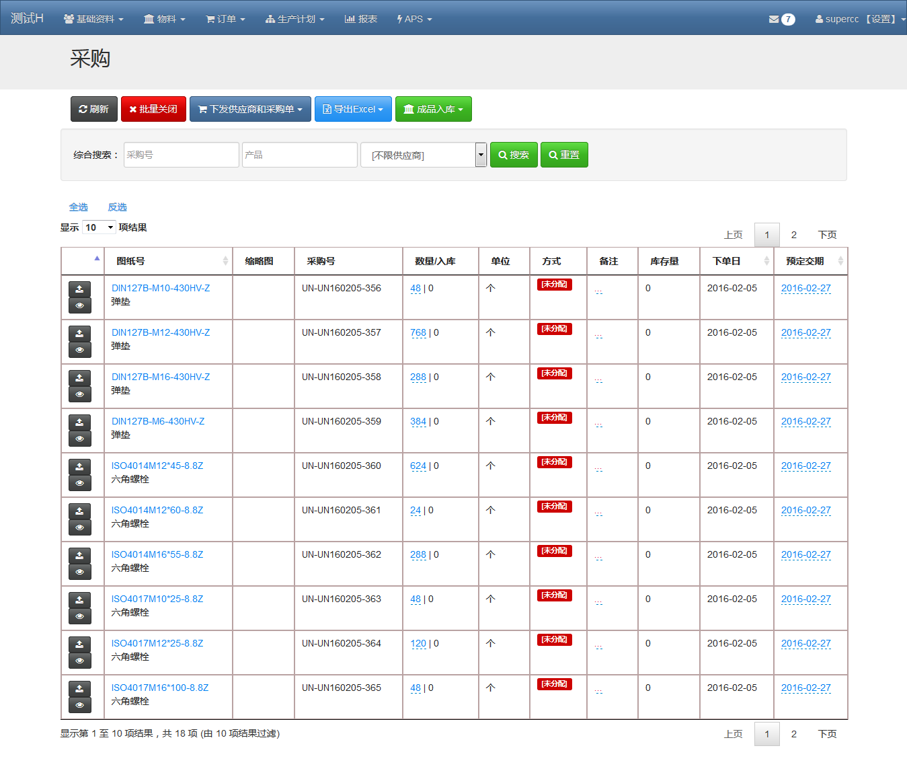Click the 采购号 search input field

(181, 155)
